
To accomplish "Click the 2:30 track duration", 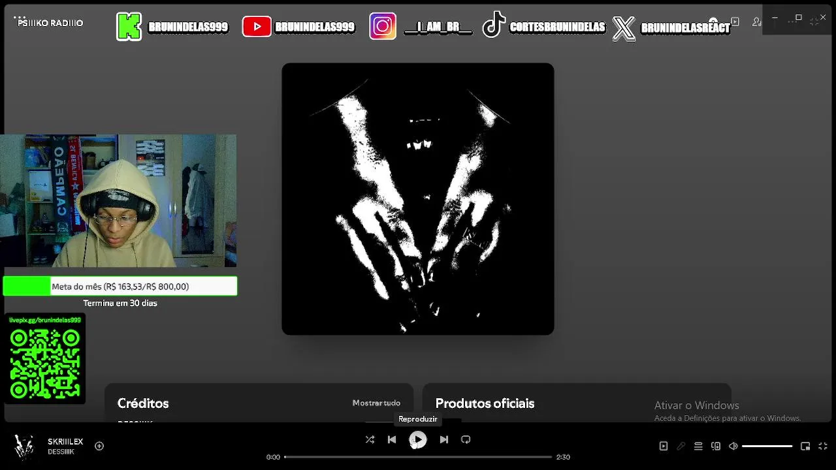I will click(563, 457).
